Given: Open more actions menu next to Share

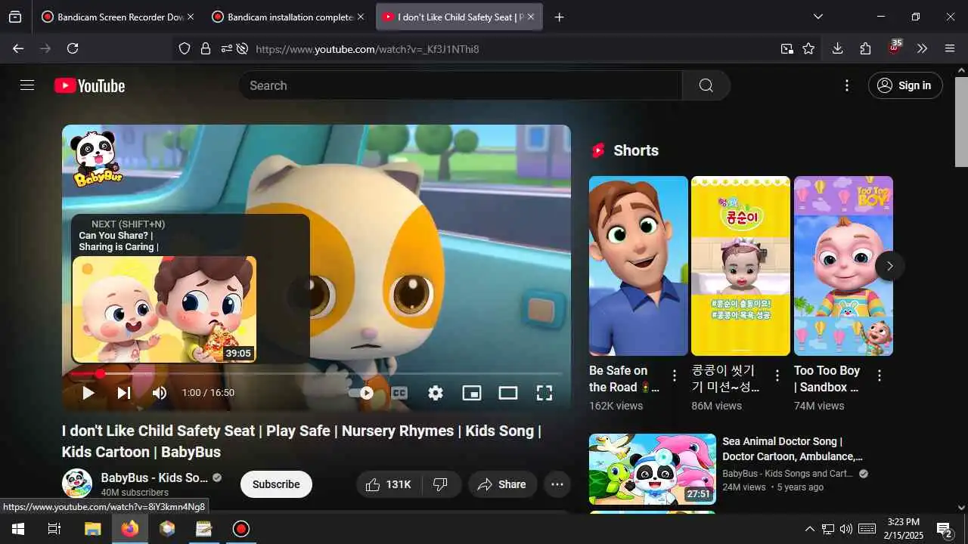Looking at the screenshot, I should [x=557, y=484].
